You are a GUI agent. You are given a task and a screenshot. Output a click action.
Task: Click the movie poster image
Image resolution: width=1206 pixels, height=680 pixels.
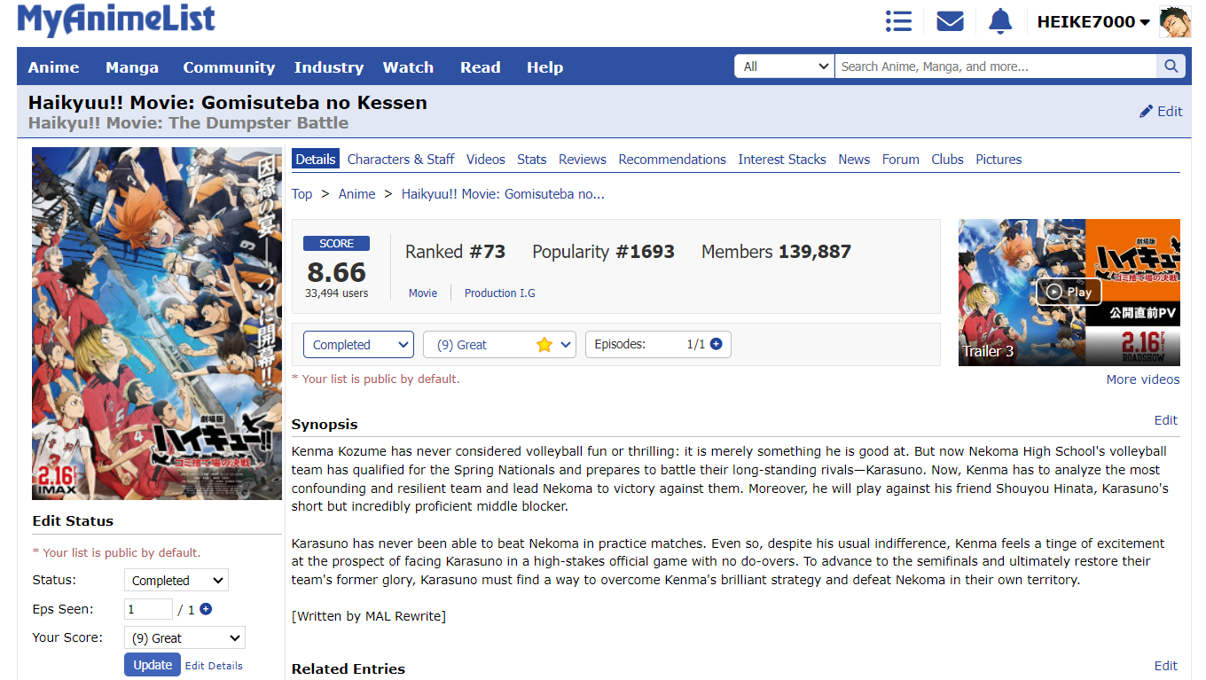click(157, 324)
